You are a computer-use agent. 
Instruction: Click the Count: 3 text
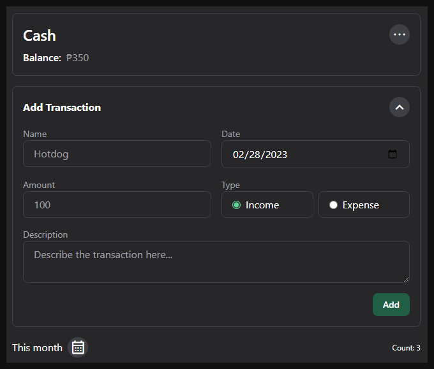point(406,348)
